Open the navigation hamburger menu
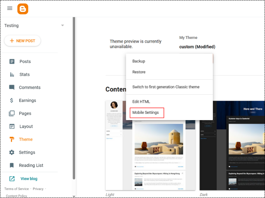Image resolution: width=265 pixels, height=198 pixels. (x=10, y=8)
